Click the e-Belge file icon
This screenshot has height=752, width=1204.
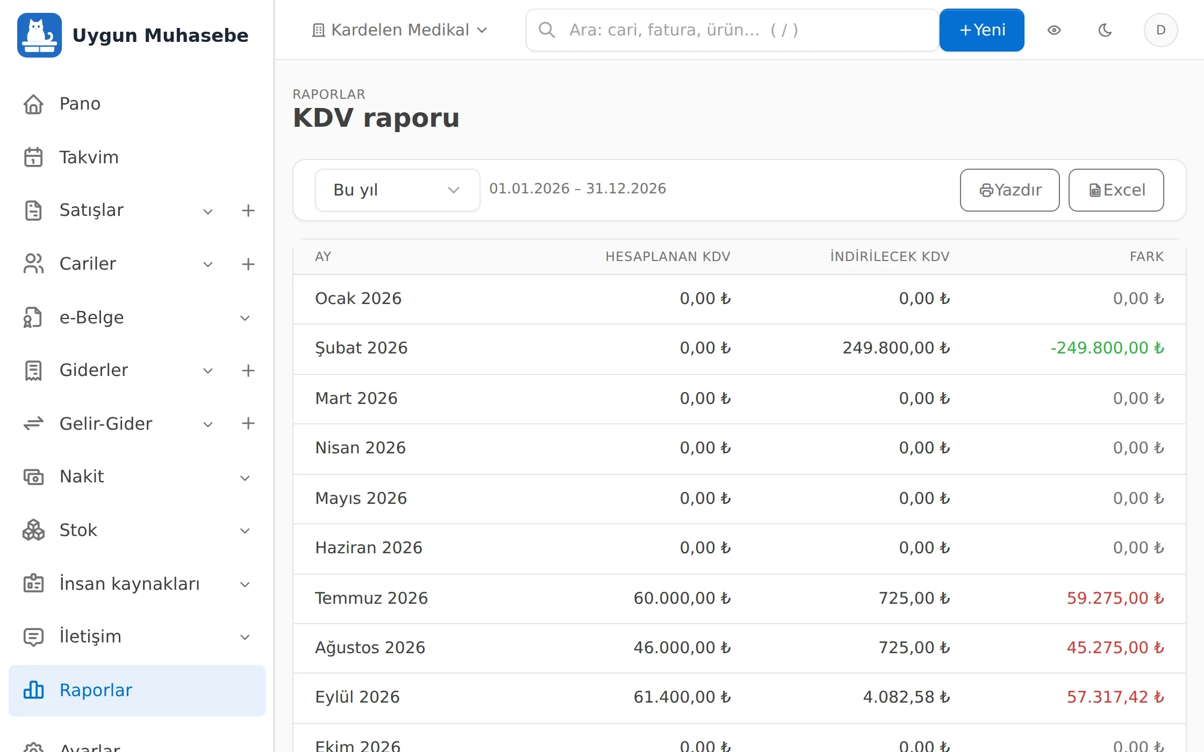(33, 317)
